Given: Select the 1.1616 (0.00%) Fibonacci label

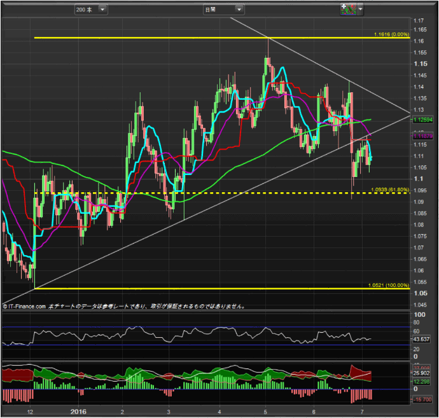Looking at the screenshot, I should [x=391, y=34].
